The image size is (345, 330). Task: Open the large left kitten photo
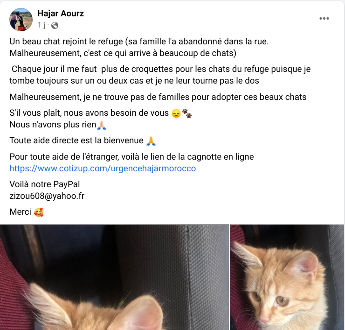pos(114,277)
